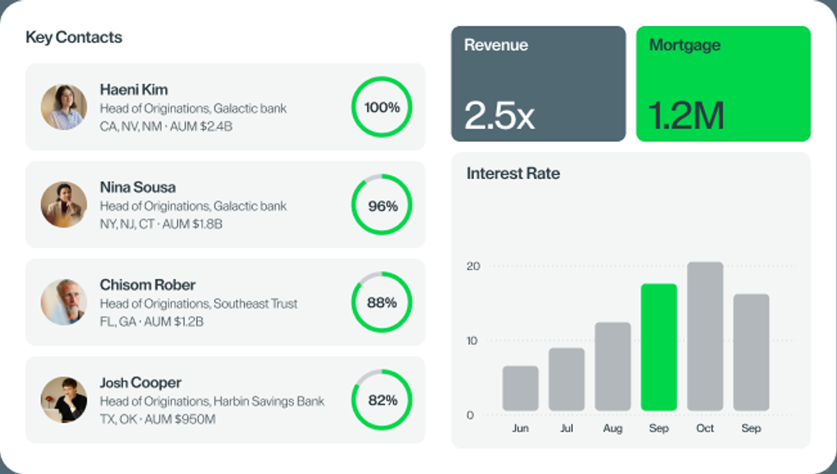Click the Key Contacts heading
Image resolution: width=837 pixels, height=474 pixels.
coord(74,37)
